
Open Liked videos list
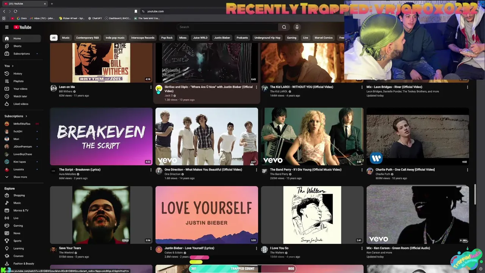click(21, 104)
